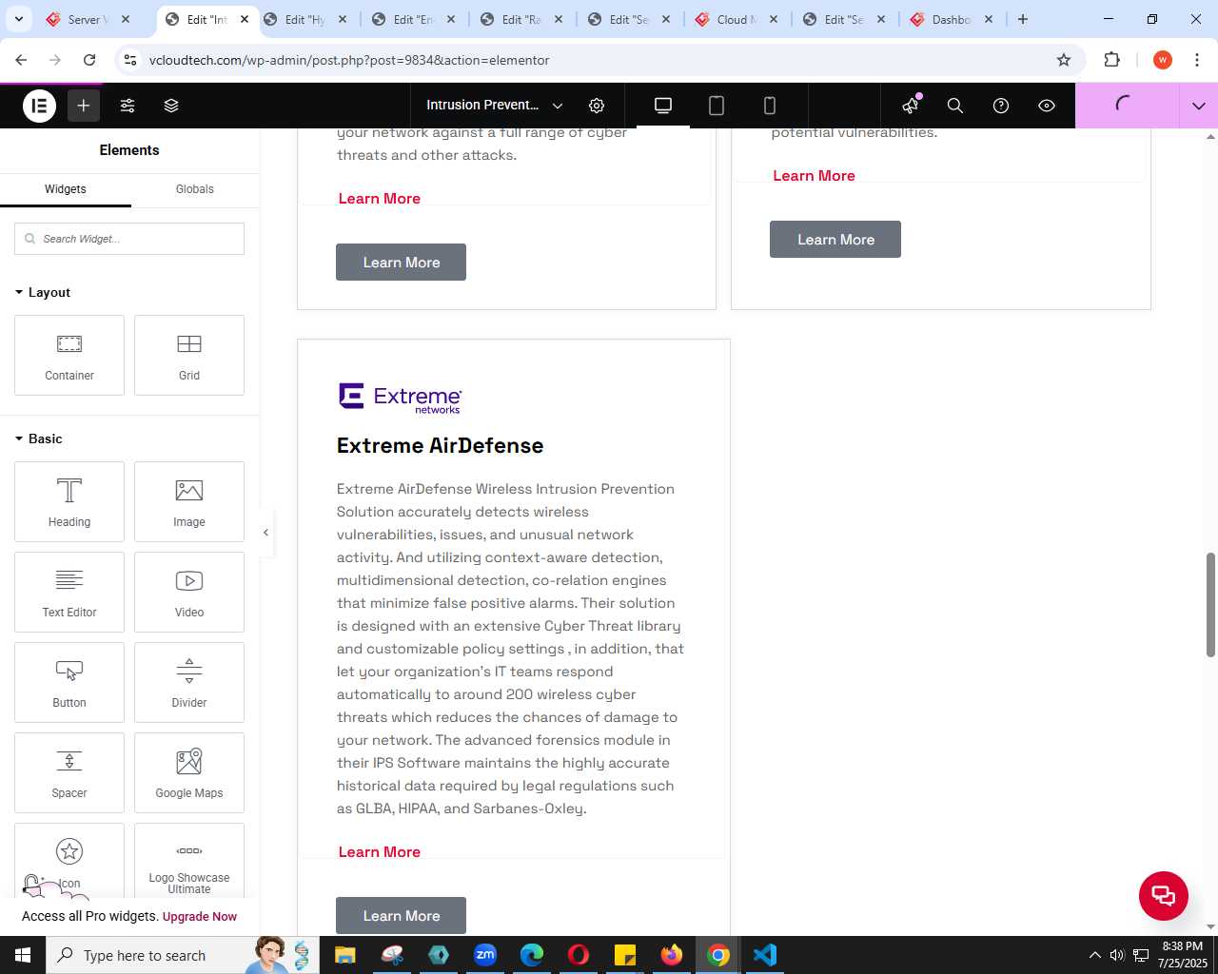This screenshot has width=1218, height=974.
Task: Bookmark this page with star icon
Action: [x=1064, y=60]
